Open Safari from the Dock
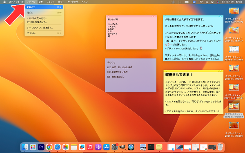The image size is (245, 153). tap(57, 147)
